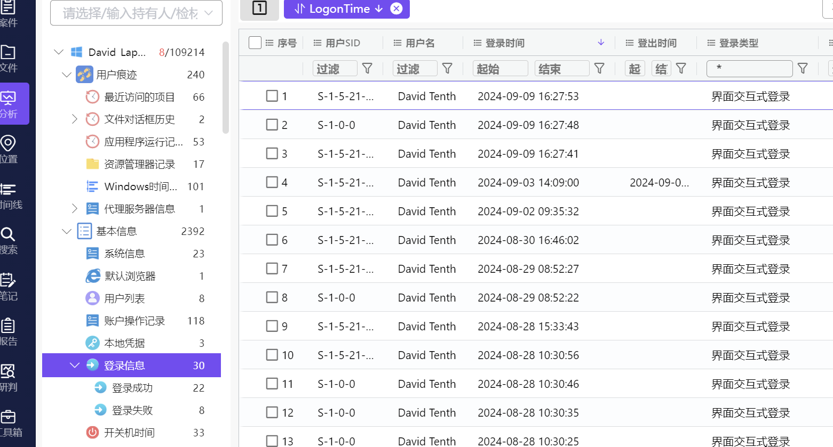Click the 开关机时间 power icon

(x=92, y=433)
